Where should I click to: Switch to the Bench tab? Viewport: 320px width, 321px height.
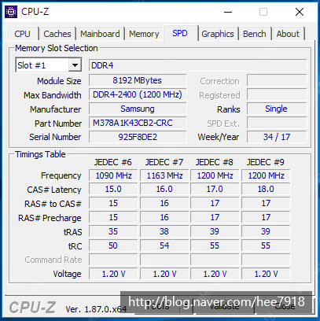coord(255,34)
